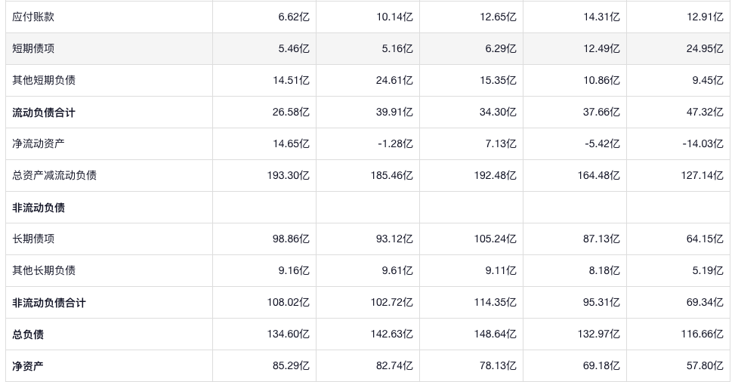Select the -14.03亿 net current assets cell
735x382 pixels.
tap(702, 143)
